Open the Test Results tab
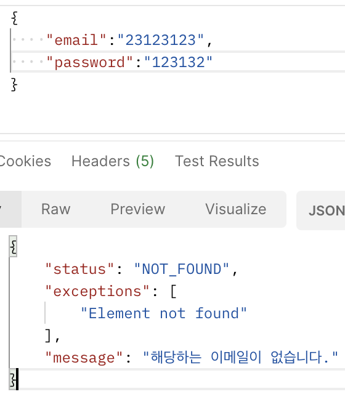The height and width of the screenshot is (405, 345). (x=217, y=161)
